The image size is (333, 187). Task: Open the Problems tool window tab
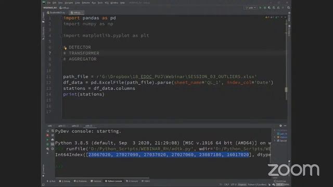(x=80, y=181)
